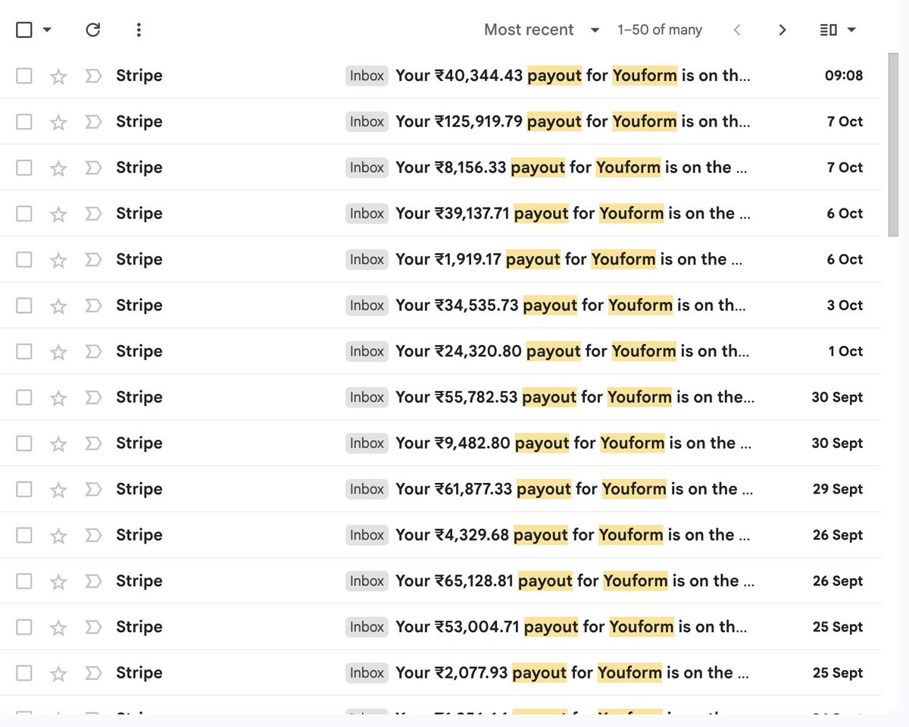Click Stripe sender on the 1 Oct email
Screen dimensions: 909x727
point(139,352)
